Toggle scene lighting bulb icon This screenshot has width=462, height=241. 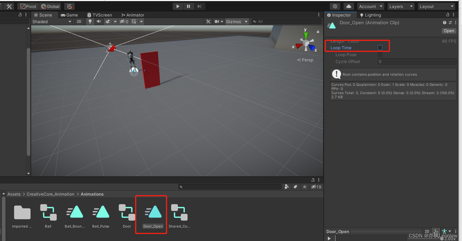click(90, 22)
